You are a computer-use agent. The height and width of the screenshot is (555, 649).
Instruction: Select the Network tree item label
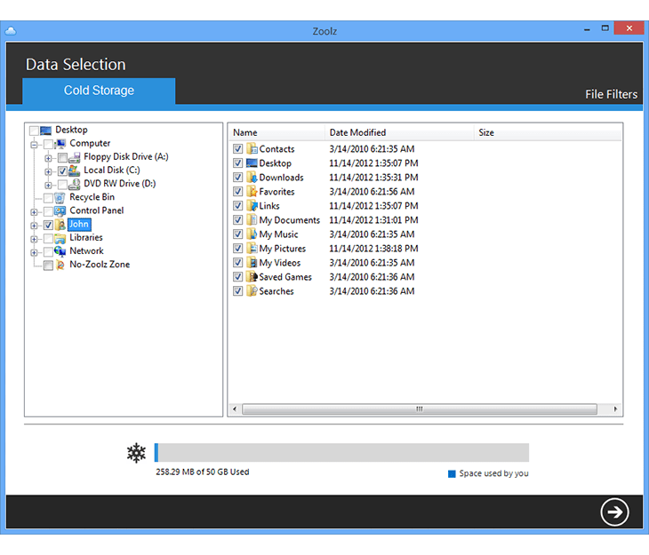[x=86, y=251]
